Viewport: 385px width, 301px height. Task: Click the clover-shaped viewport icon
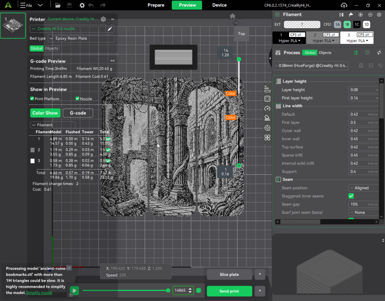tap(267, 138)
